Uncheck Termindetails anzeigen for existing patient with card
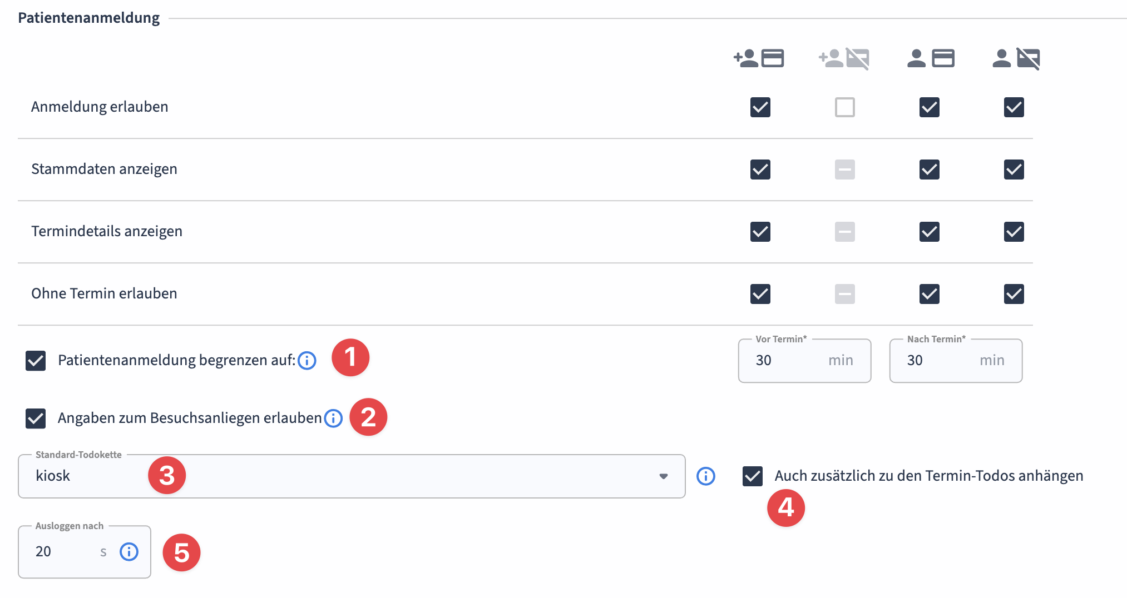The image size is (1127, 598). coord(929,232)
